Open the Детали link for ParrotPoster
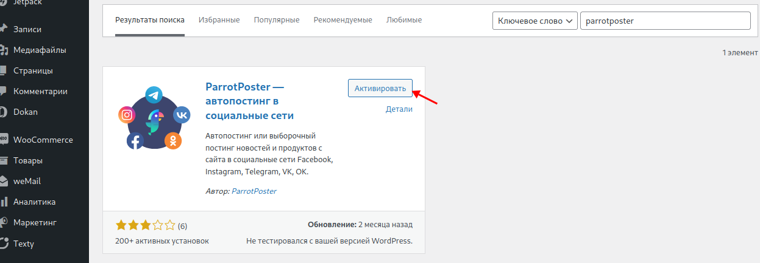The image size is (760, 263). click(399, 109)
